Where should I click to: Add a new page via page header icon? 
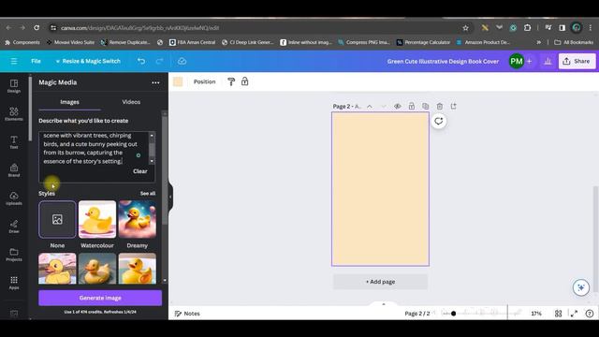click(x=453, y=106)
